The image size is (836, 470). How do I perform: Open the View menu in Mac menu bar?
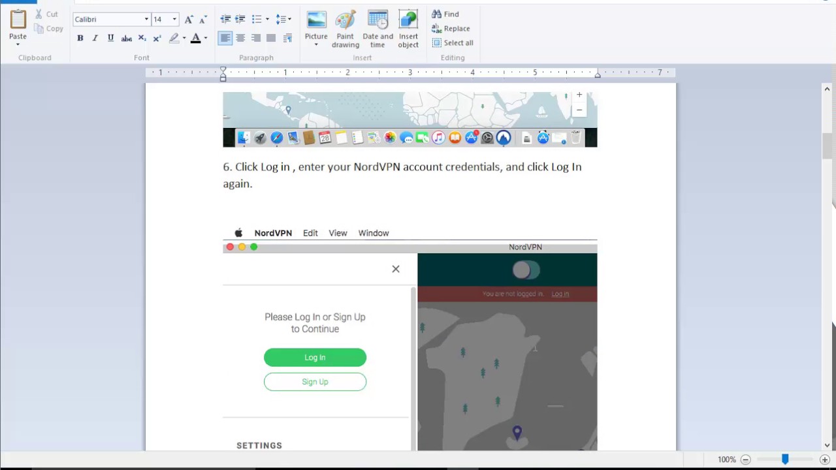338,233
